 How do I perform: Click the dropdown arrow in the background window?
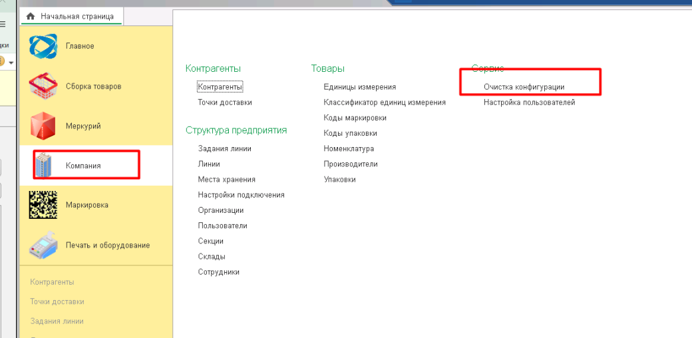[11, 63]
